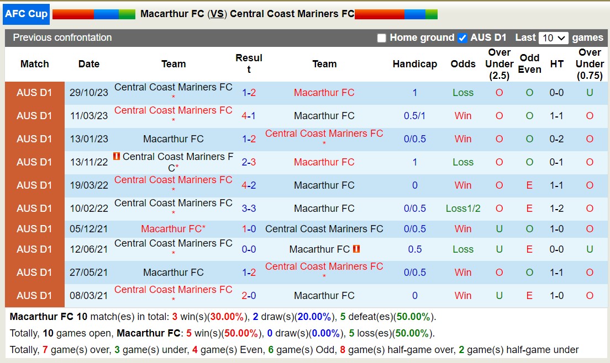The height and width of the screenshot is (363, 610).
Task: Click the Date column header
Action: click(88, 64)
